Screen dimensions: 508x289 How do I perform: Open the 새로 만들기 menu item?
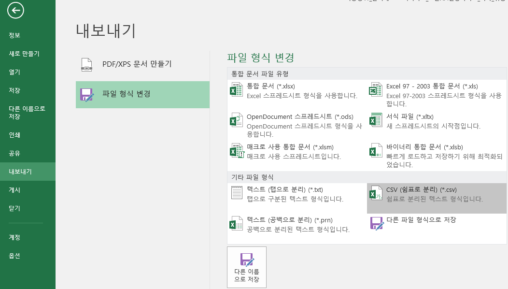click(x=28, y=54)
